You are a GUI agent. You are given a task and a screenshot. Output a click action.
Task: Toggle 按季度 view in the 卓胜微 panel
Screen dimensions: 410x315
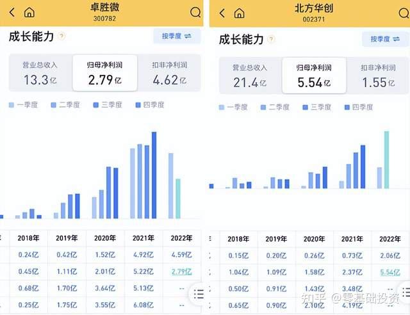pos(177,36)
